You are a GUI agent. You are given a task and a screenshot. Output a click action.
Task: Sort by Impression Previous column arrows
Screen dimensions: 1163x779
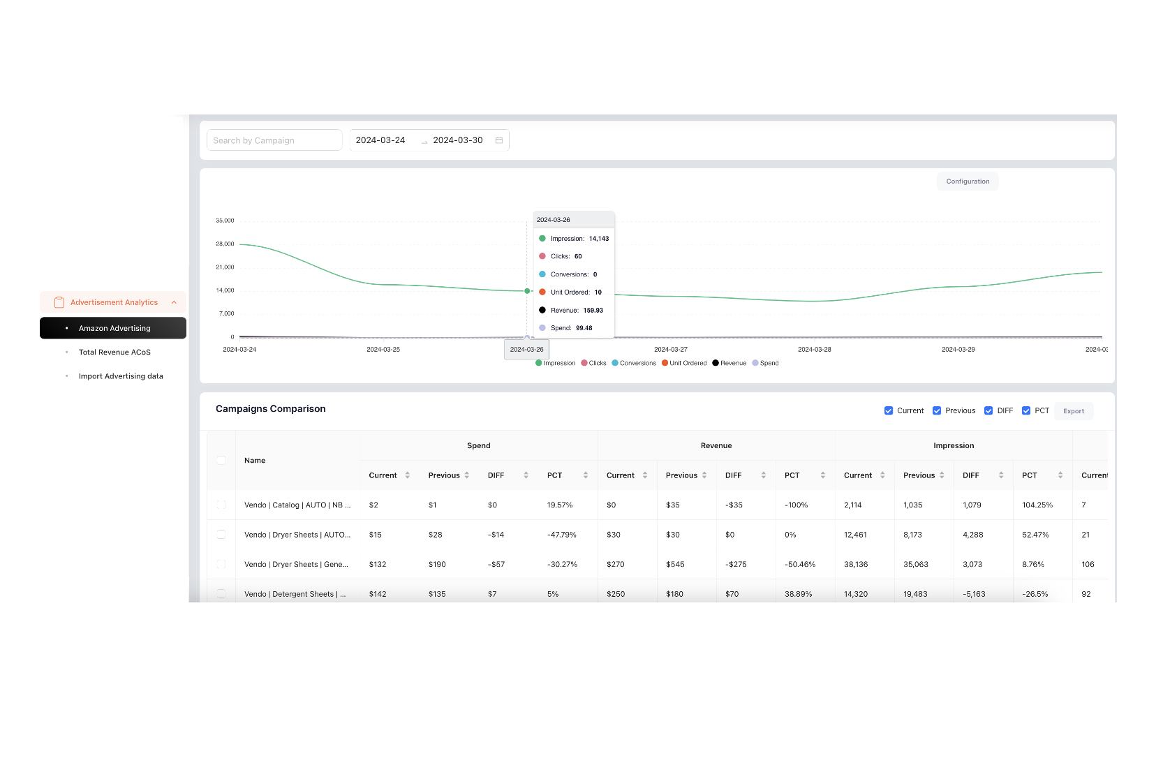[x=942, y=475]
